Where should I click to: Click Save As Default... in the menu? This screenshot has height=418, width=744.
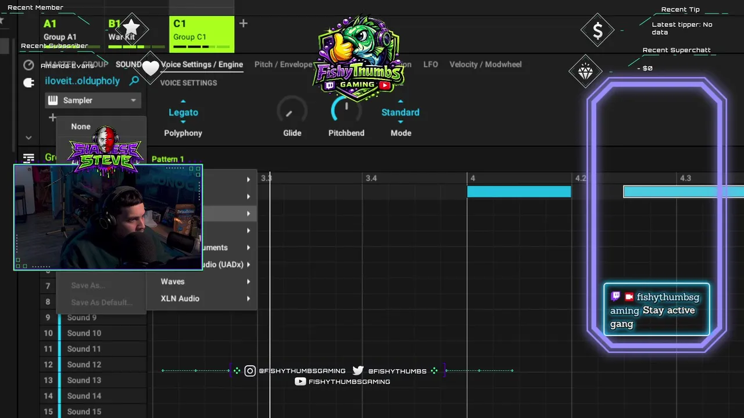tap(102, 302)
